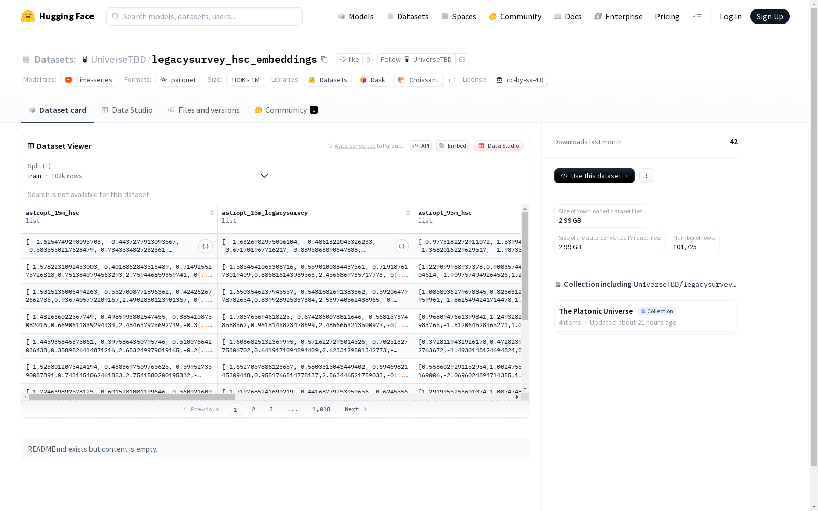
Task: Click the parquet format tag
Action: 178,80
